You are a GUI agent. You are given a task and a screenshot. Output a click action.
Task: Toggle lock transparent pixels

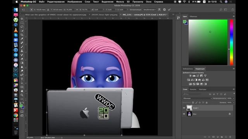(x=193, y=103)
